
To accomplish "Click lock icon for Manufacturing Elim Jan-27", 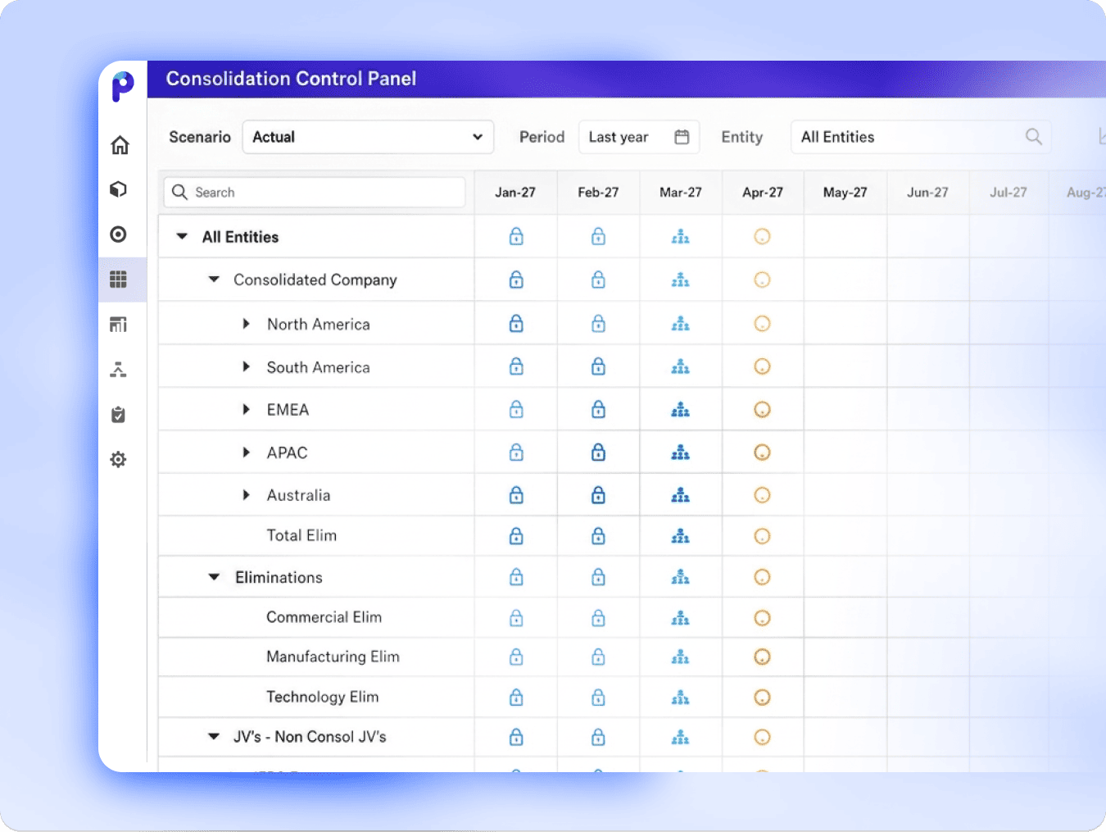I will tap(516, 657).
